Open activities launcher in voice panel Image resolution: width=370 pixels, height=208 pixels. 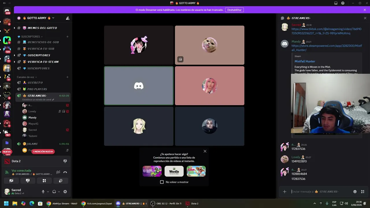point(44,181)
